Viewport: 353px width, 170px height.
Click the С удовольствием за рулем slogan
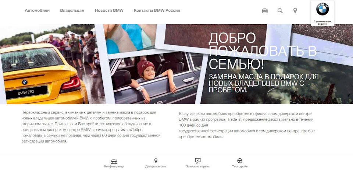pyautogui.click(x=322, y=22)
